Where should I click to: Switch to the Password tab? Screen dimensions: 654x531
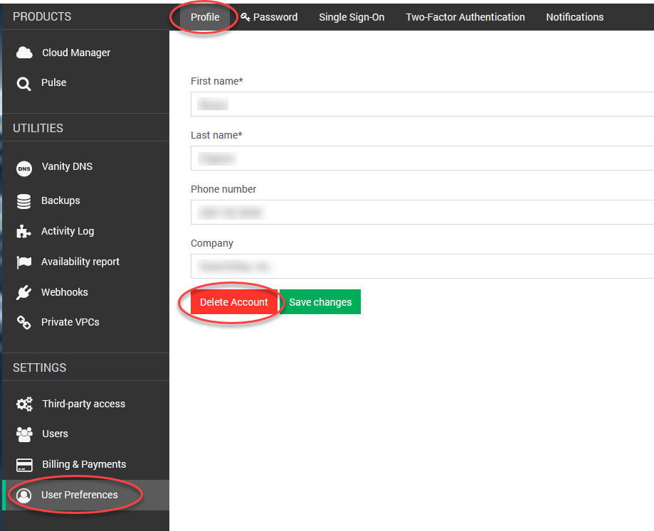(269, 17)
